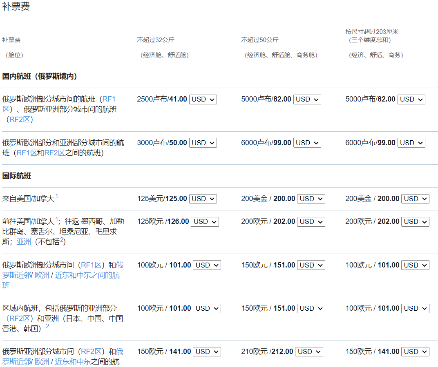
Task: Open USD dropdown beside 2500卢布/41.00
Action: [x=203, y=99]
